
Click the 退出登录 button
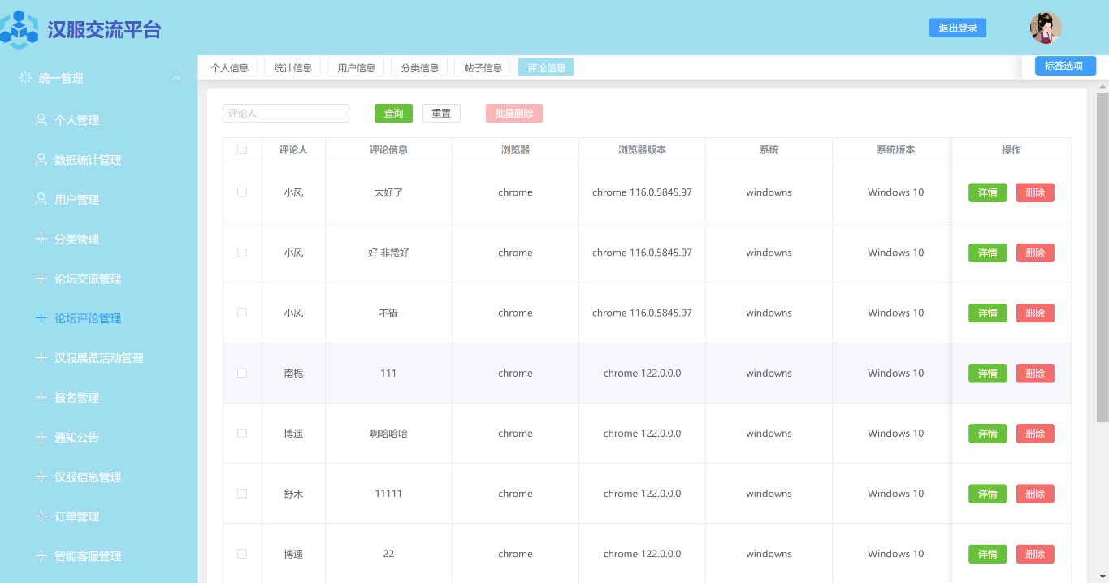[958, 28]
